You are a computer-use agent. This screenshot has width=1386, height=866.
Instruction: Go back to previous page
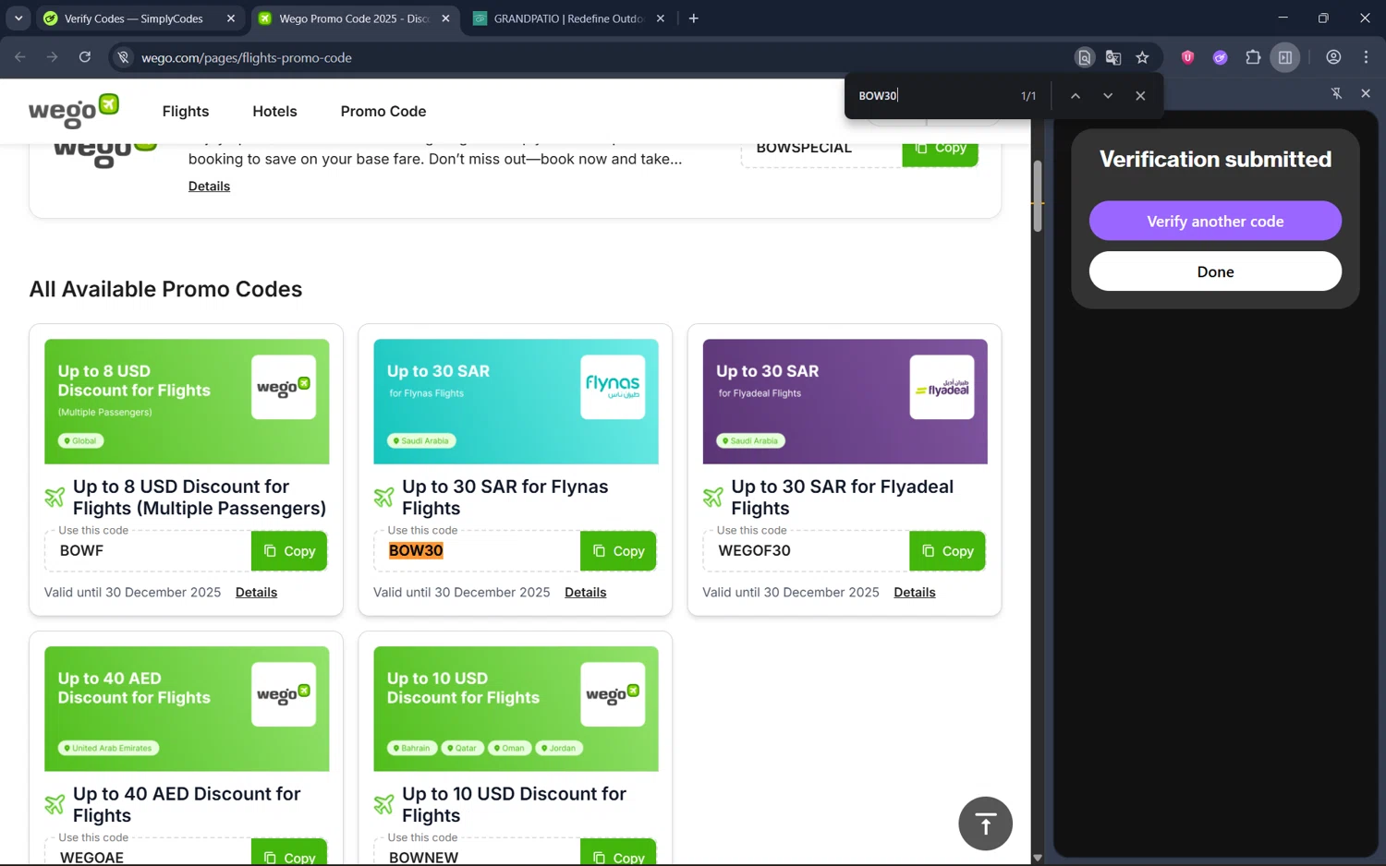[20, 57]
